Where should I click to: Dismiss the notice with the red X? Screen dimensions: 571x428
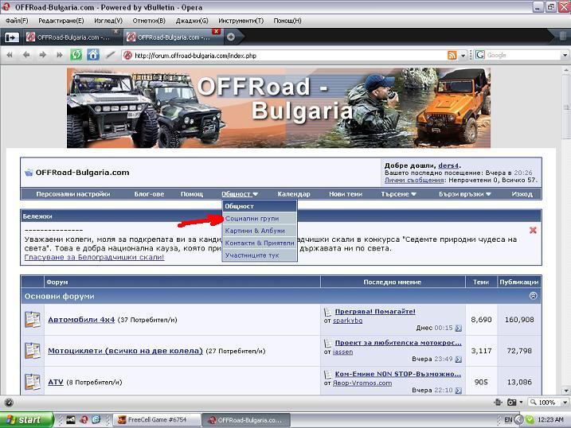point(533,231)
